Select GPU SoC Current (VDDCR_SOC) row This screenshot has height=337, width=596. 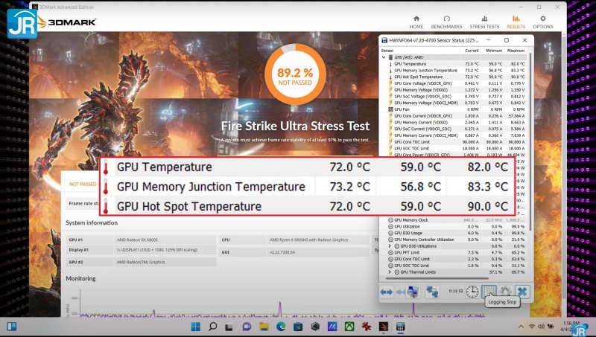click(x=453, y=129)
